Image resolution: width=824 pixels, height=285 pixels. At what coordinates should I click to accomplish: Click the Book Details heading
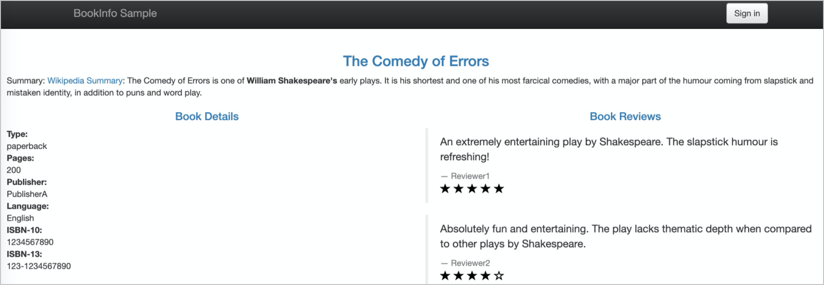click(206, 116)
